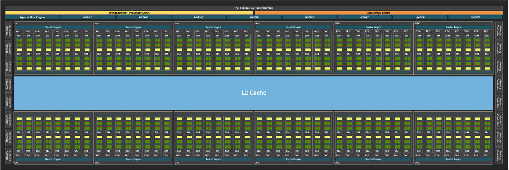Click the Raster Engine bar in the bottom-right GPC

[x=454, y=159]
